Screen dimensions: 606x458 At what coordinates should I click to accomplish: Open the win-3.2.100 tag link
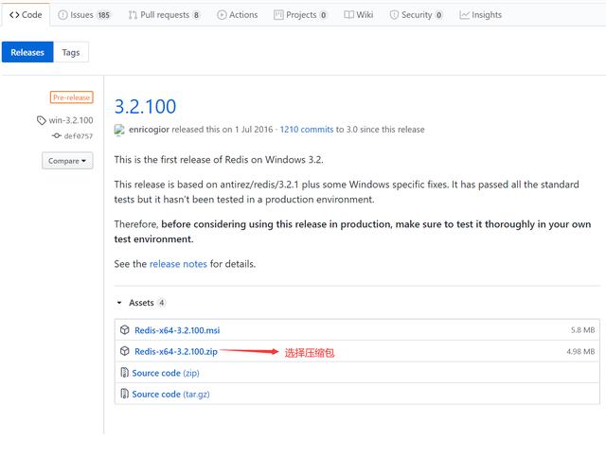71,120
